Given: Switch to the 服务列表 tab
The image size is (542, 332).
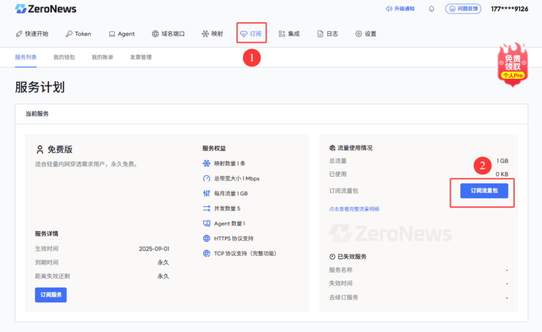Looking at the screenshot, I should pyautogui.click(x=26, y=57).
